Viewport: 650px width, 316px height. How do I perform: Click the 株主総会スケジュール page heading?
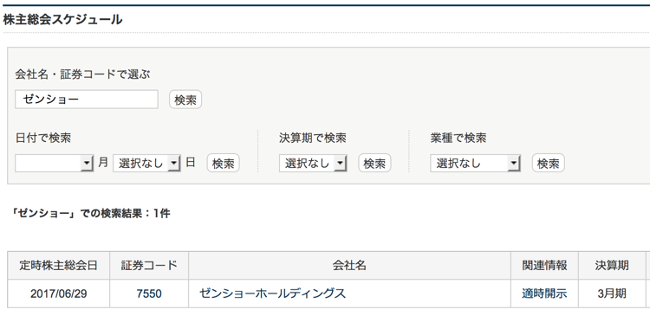(x=62, y=19)
